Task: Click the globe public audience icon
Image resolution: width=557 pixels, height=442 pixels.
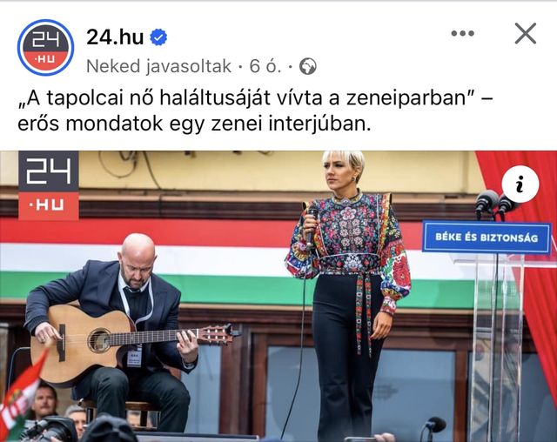Action: pos(307,66)
